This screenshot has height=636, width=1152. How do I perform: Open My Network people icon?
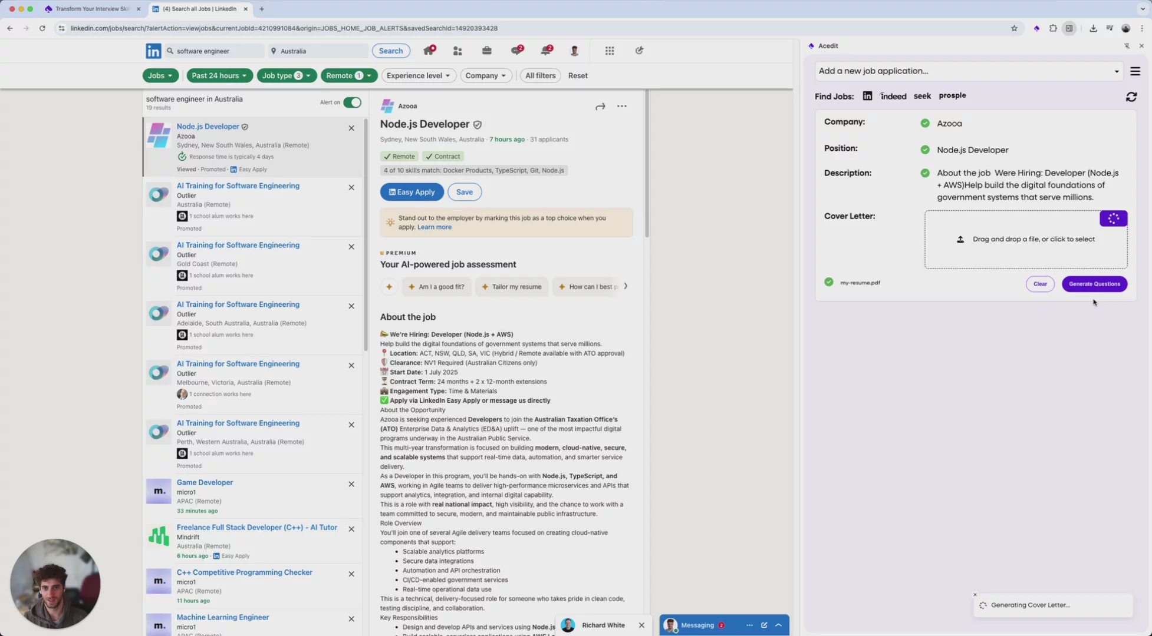[x=457, y=51]
